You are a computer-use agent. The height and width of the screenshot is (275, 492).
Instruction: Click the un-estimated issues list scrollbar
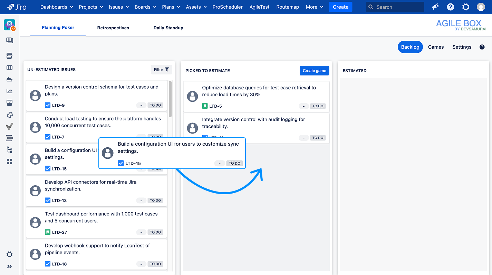pyautogui.click(x=170, y=99)
